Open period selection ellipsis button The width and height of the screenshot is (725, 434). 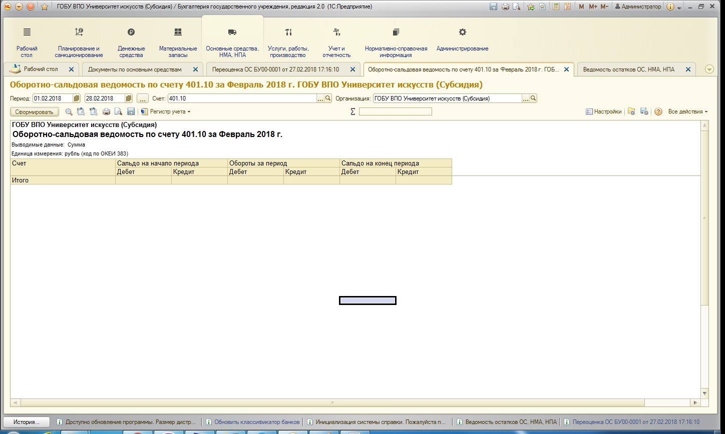[x=143, y=98]
